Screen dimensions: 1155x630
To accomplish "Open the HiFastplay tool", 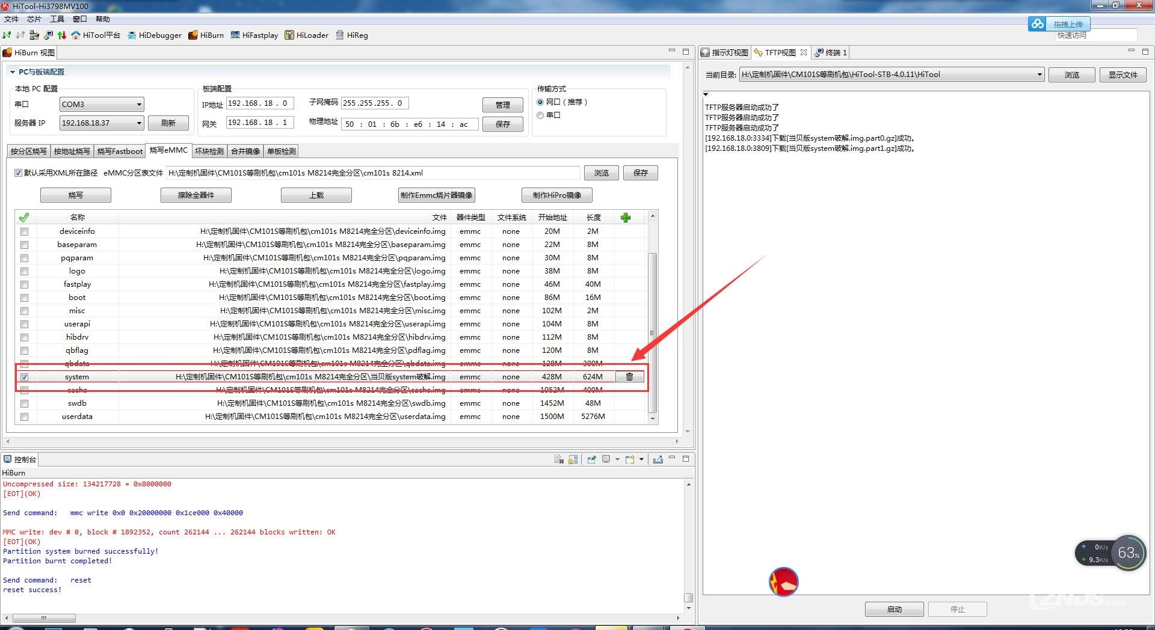I will (x=254, y=35).
